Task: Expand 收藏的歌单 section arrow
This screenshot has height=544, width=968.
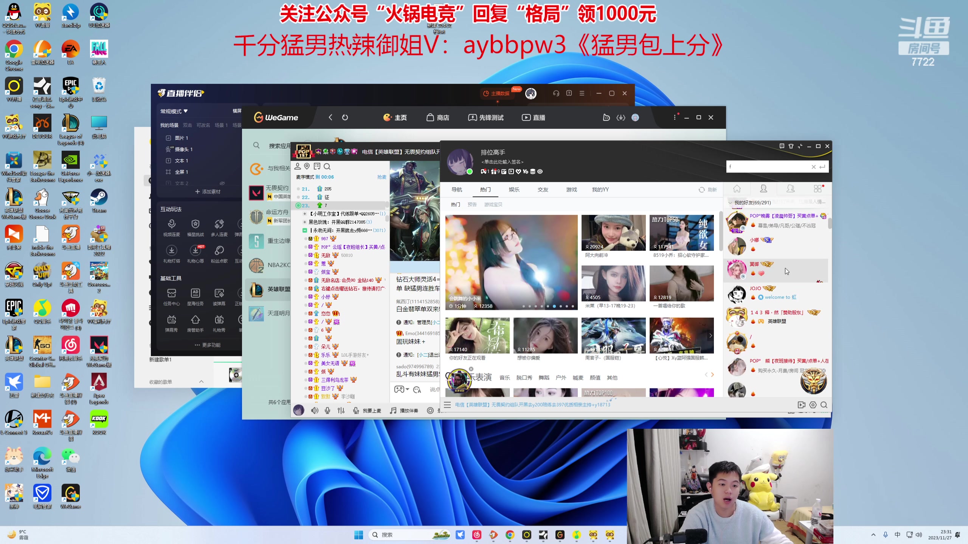Action: coord(201,382)
